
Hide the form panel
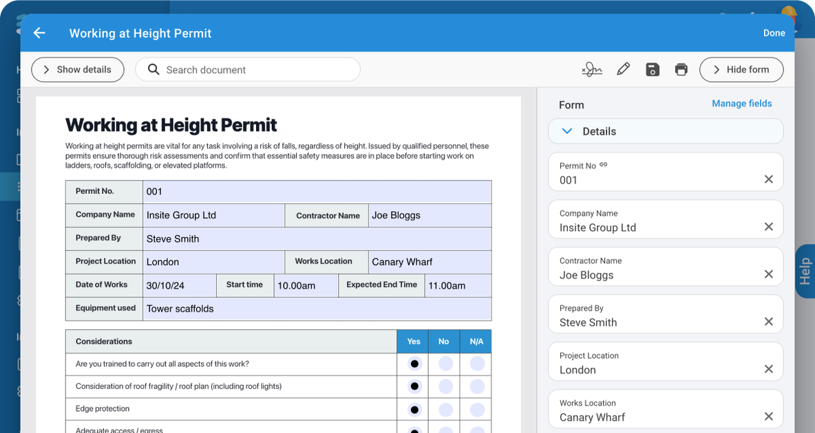click(x=741, y=69)
